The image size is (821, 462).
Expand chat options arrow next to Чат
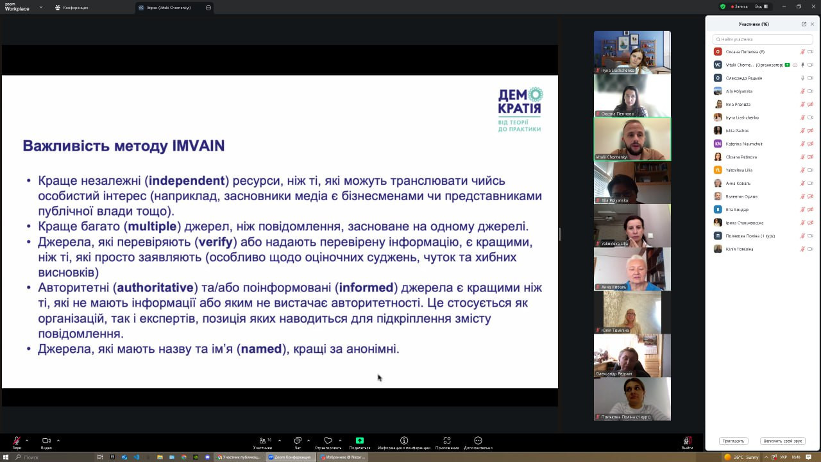309,441
